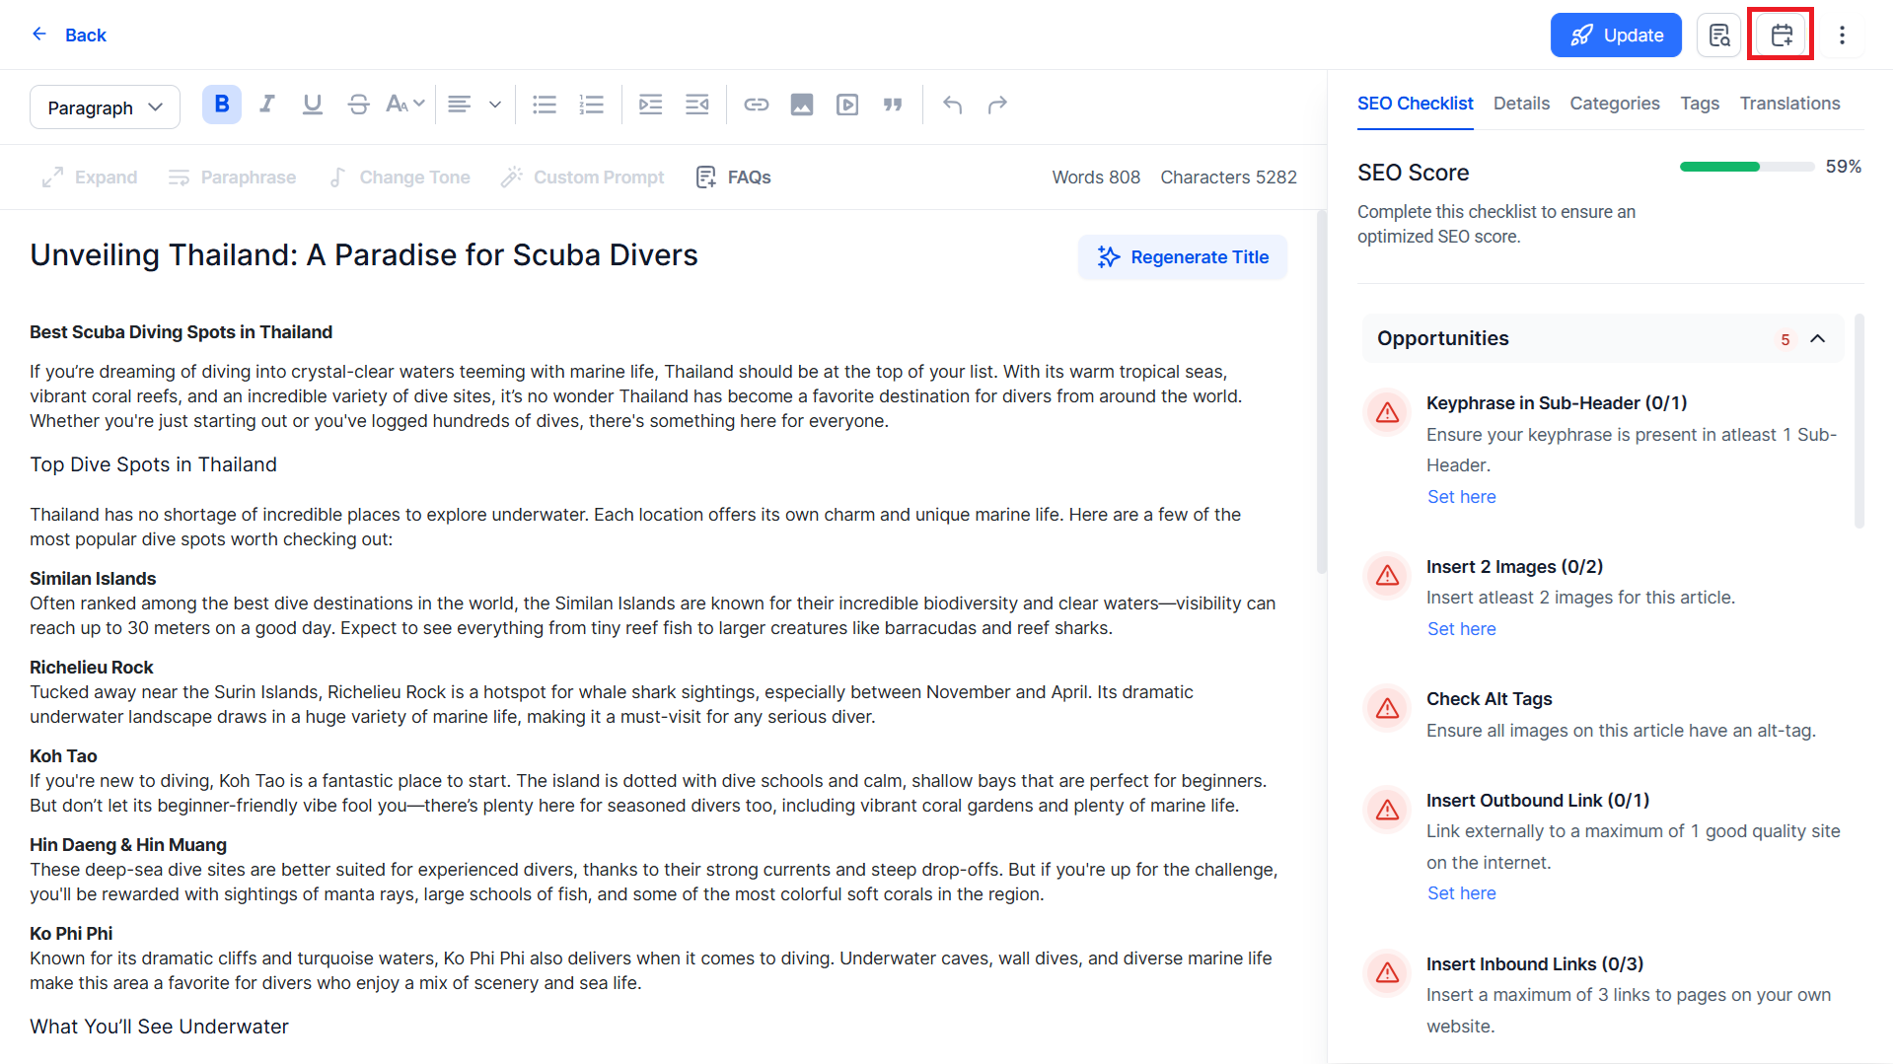Toggle underline formatting
1893x1064 pixels.
(313, 105)
